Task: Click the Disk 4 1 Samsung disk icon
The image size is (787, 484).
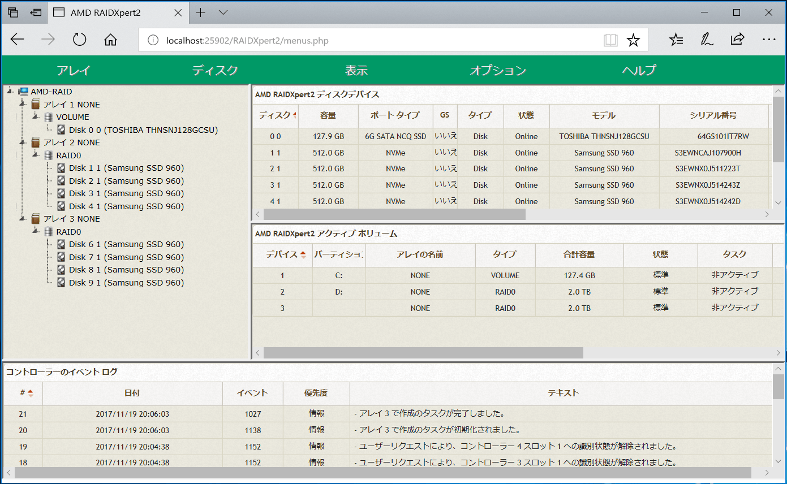Action: click(61, 206)
